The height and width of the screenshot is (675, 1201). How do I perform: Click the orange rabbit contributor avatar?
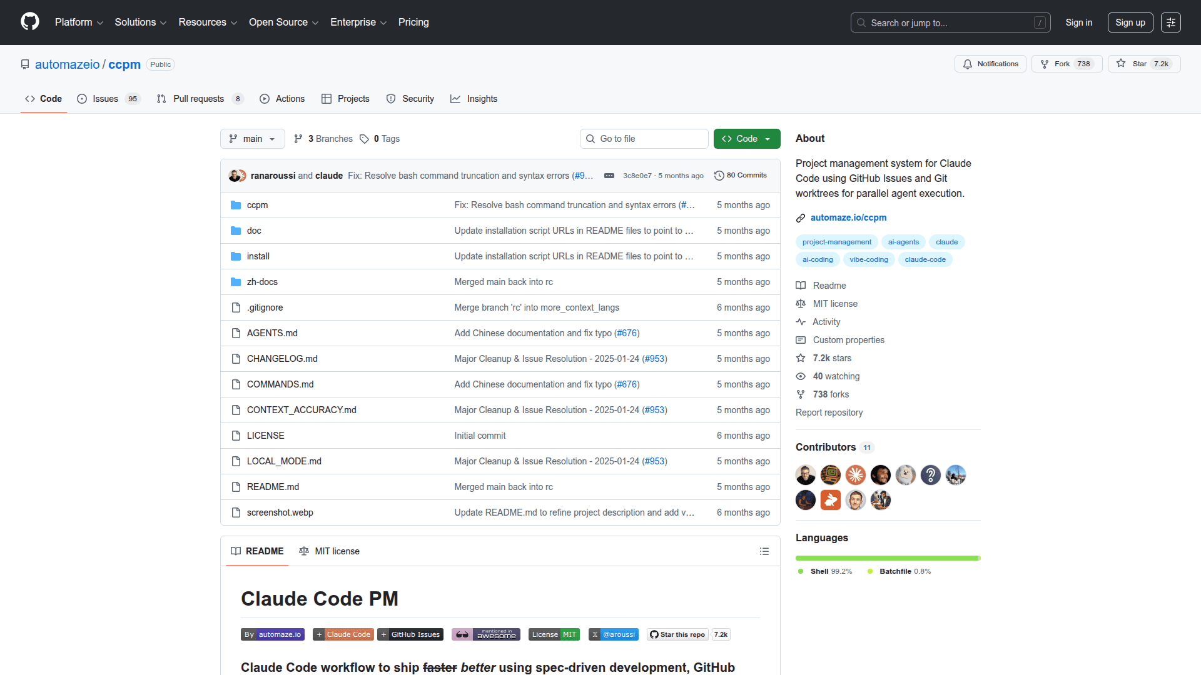click(x=830, y=500)
